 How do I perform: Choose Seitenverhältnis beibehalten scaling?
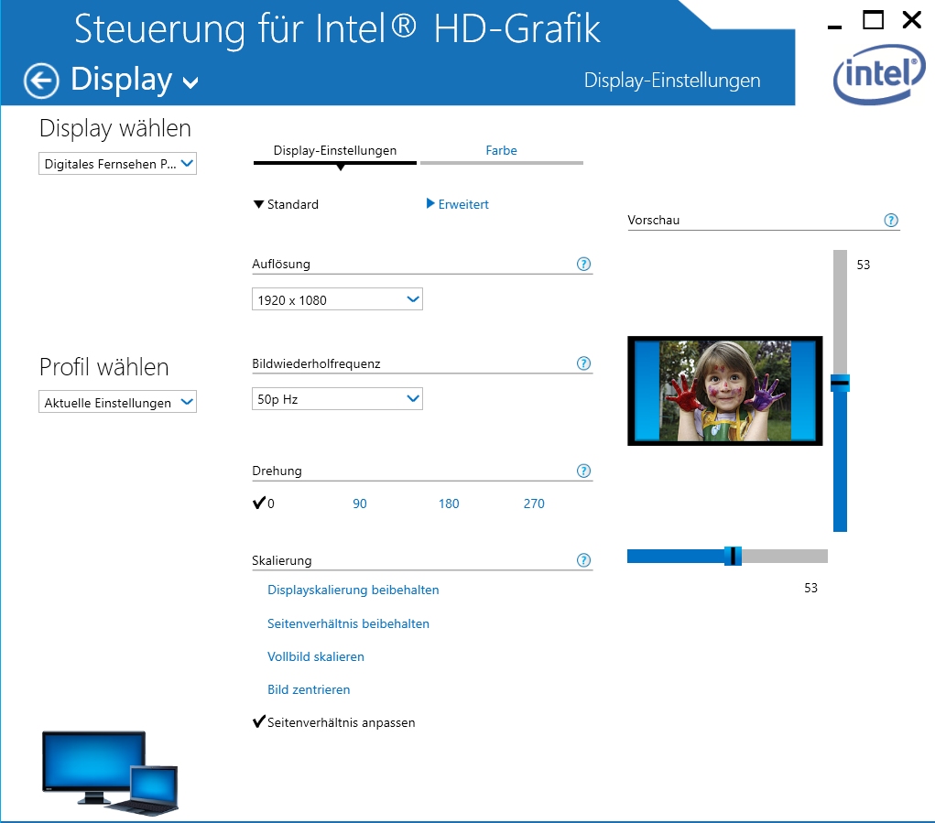348,624
